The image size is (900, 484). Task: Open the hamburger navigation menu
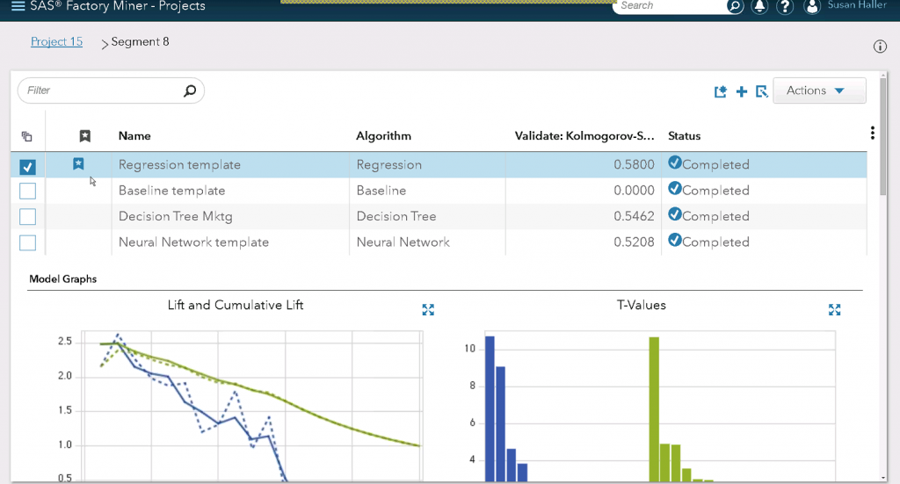[18, 6]
